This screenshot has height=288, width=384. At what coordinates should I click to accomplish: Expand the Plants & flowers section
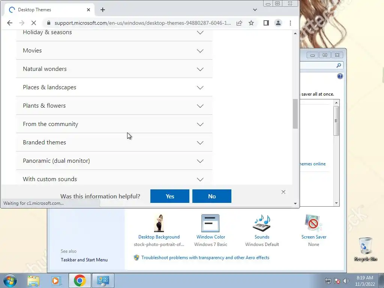114,105
